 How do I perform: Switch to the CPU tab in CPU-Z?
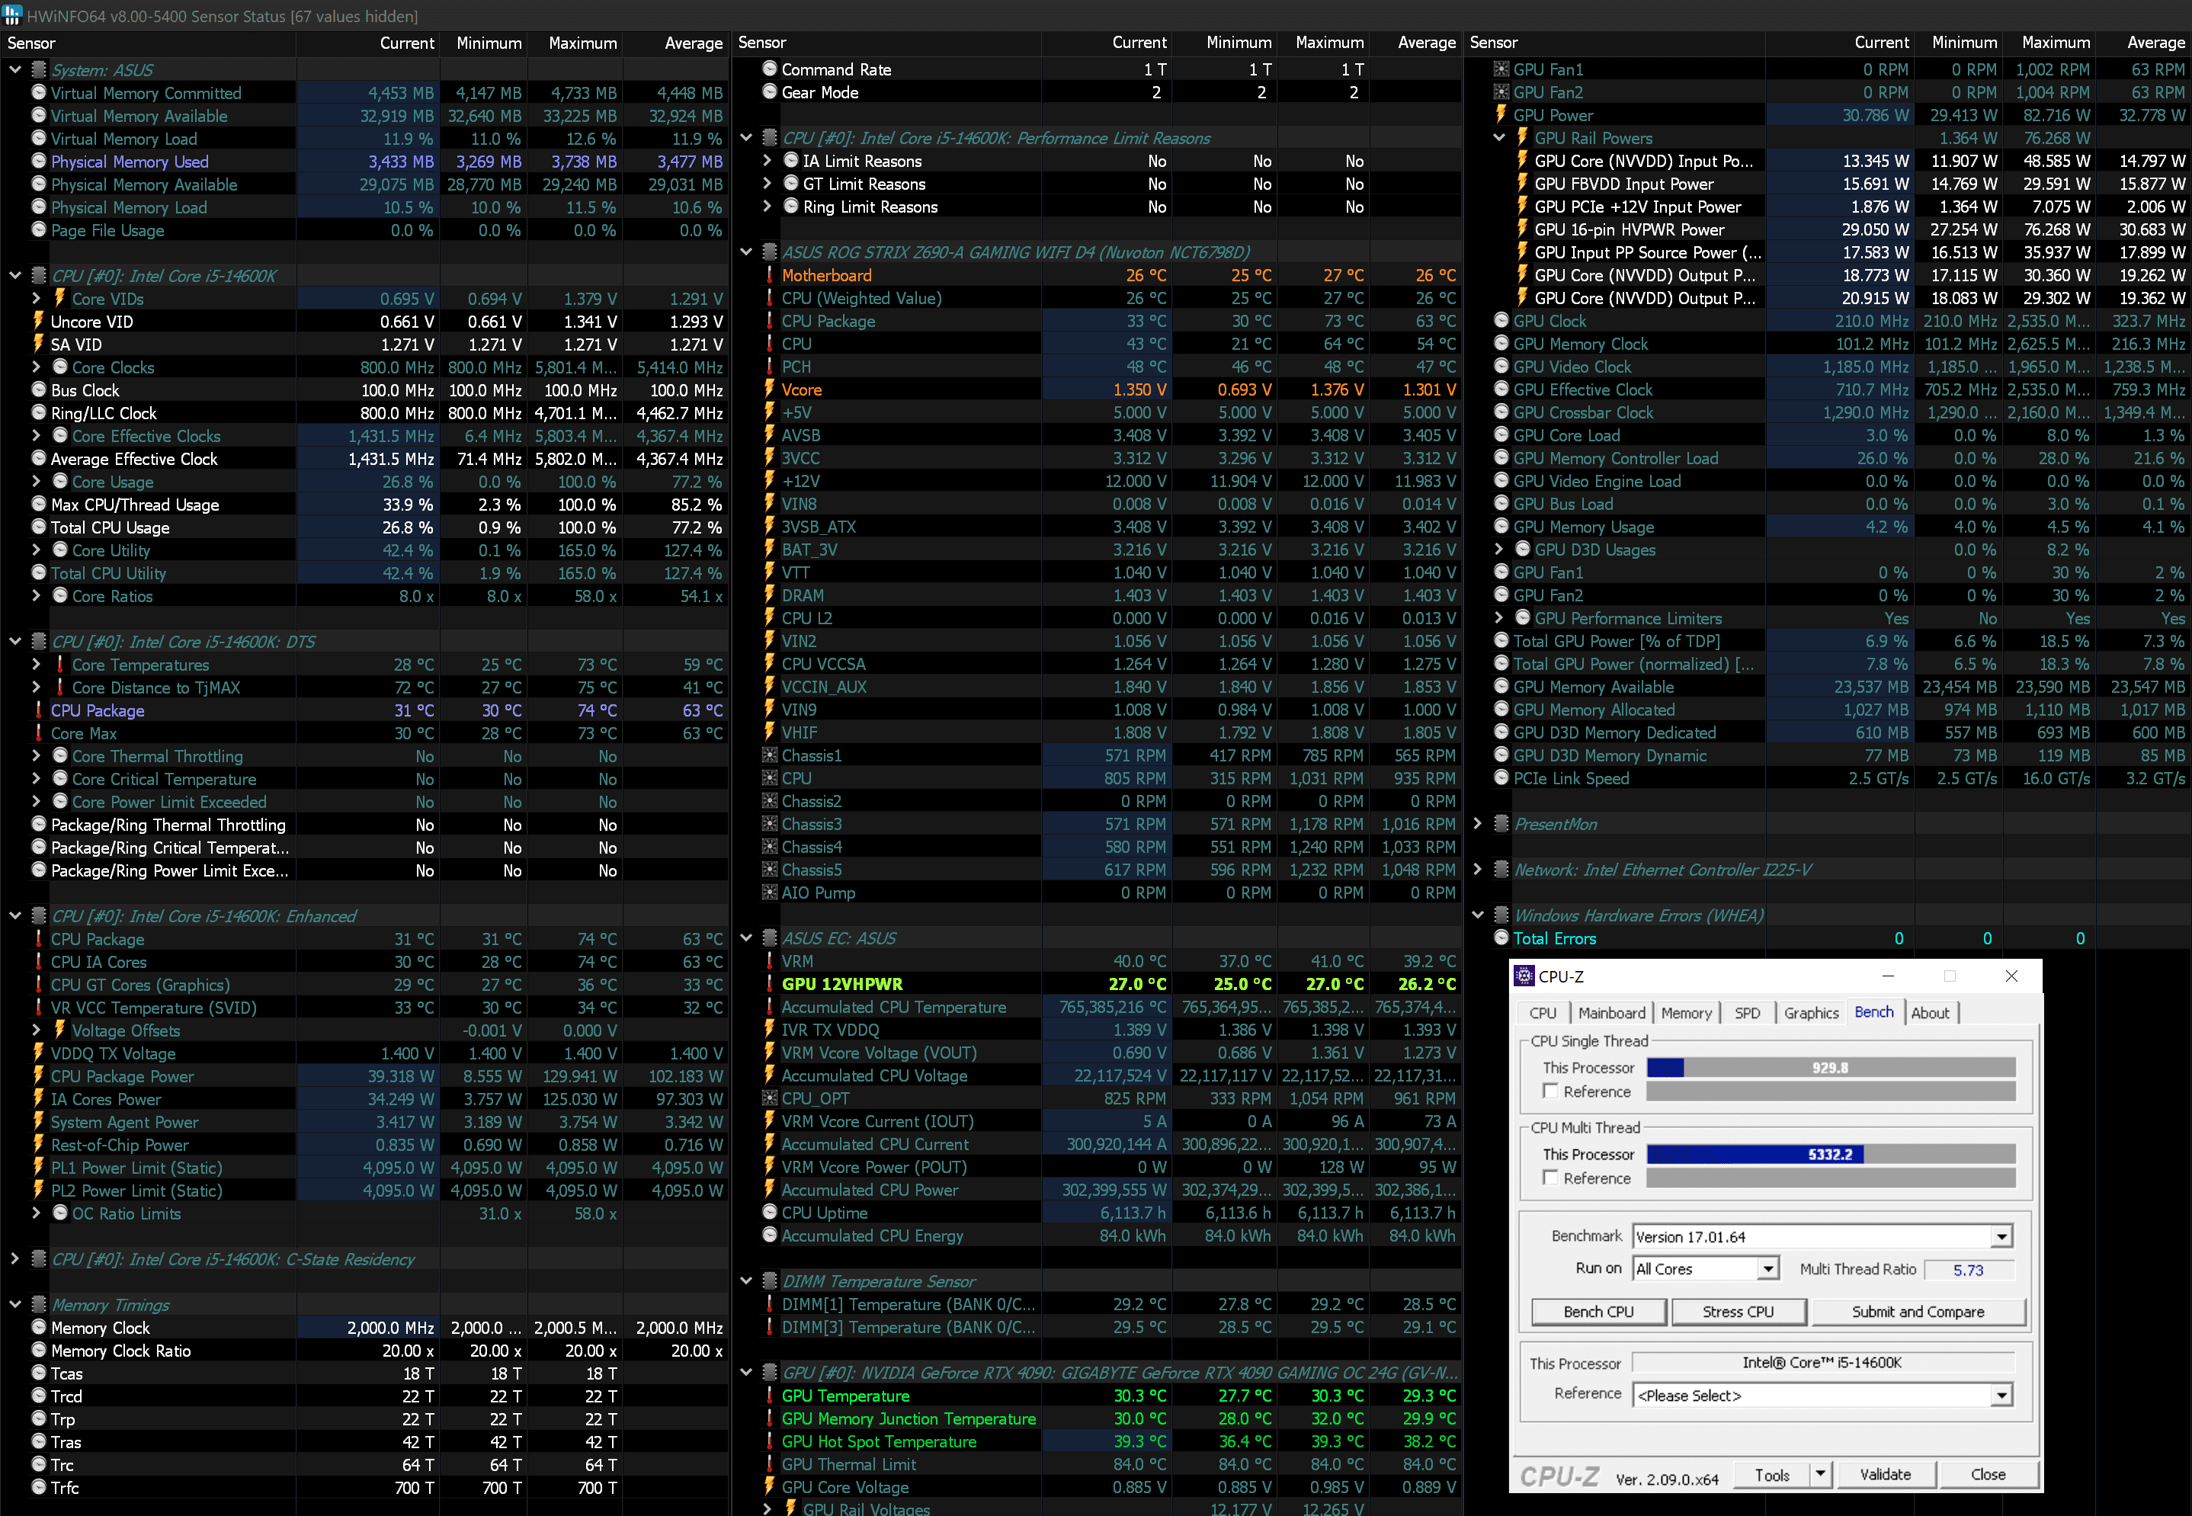[1543, 1014]
